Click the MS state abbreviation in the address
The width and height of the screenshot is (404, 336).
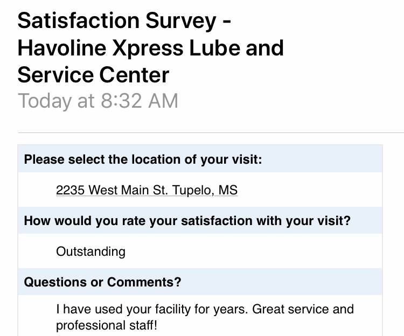(x=228, y=190)
